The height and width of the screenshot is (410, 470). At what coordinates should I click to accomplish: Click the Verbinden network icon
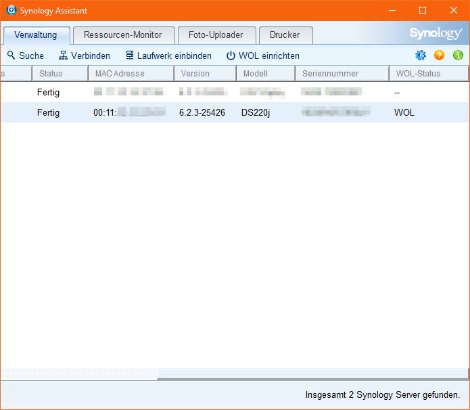pyautogui.click(x=63, y=55)
